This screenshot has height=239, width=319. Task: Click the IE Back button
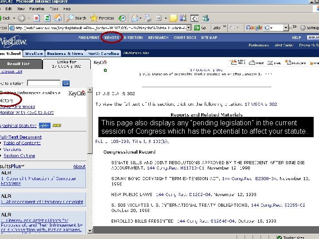coord(5,18)
